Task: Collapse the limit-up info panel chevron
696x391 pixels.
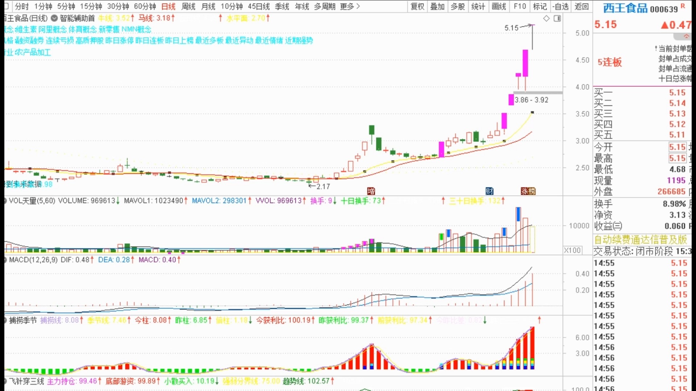Action: click(x=686, y=37)
